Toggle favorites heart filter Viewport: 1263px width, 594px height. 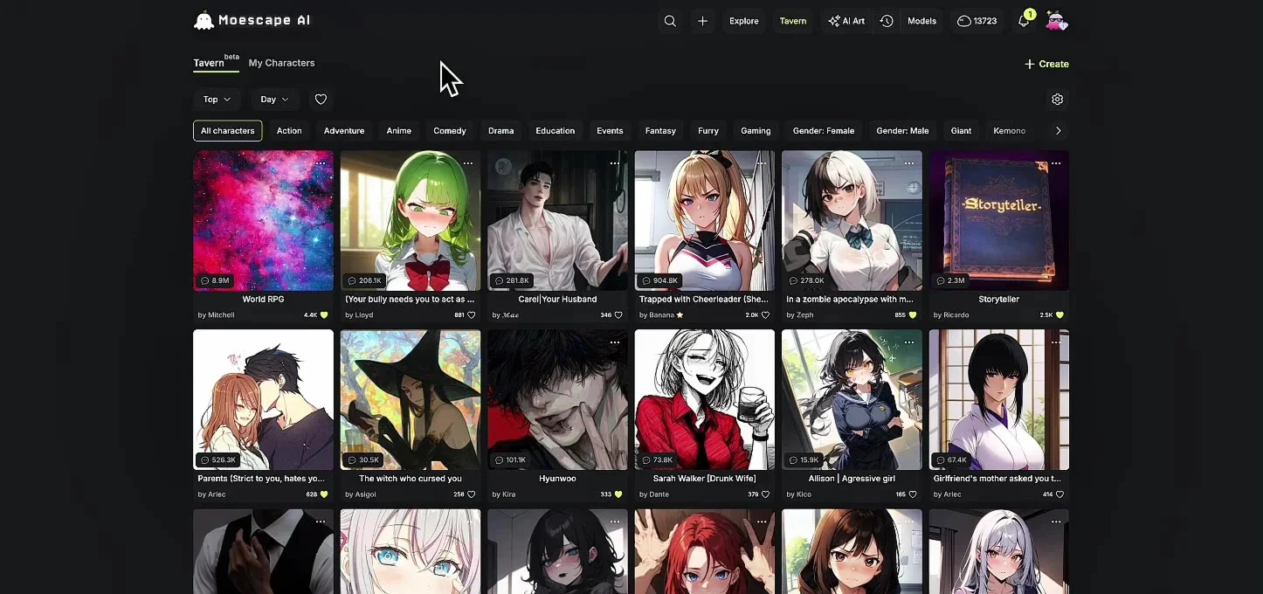[x=321, y=100]
